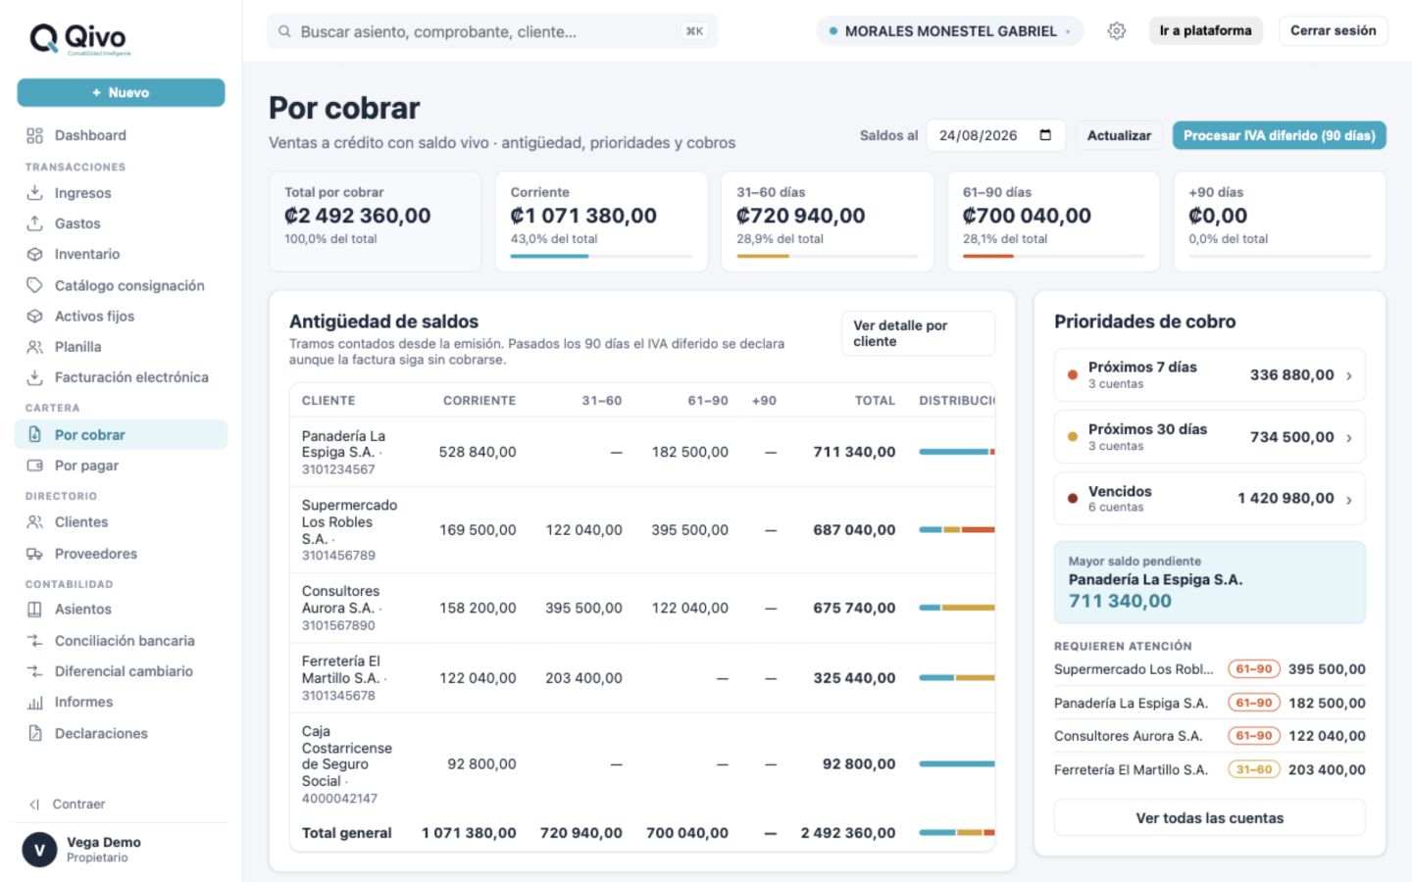Click the Inventario box icon
1412x882 pixels.
coord(35,254)
